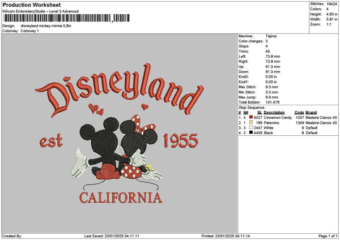
Task: Click thread code 1349
Action: coord(300,123)
